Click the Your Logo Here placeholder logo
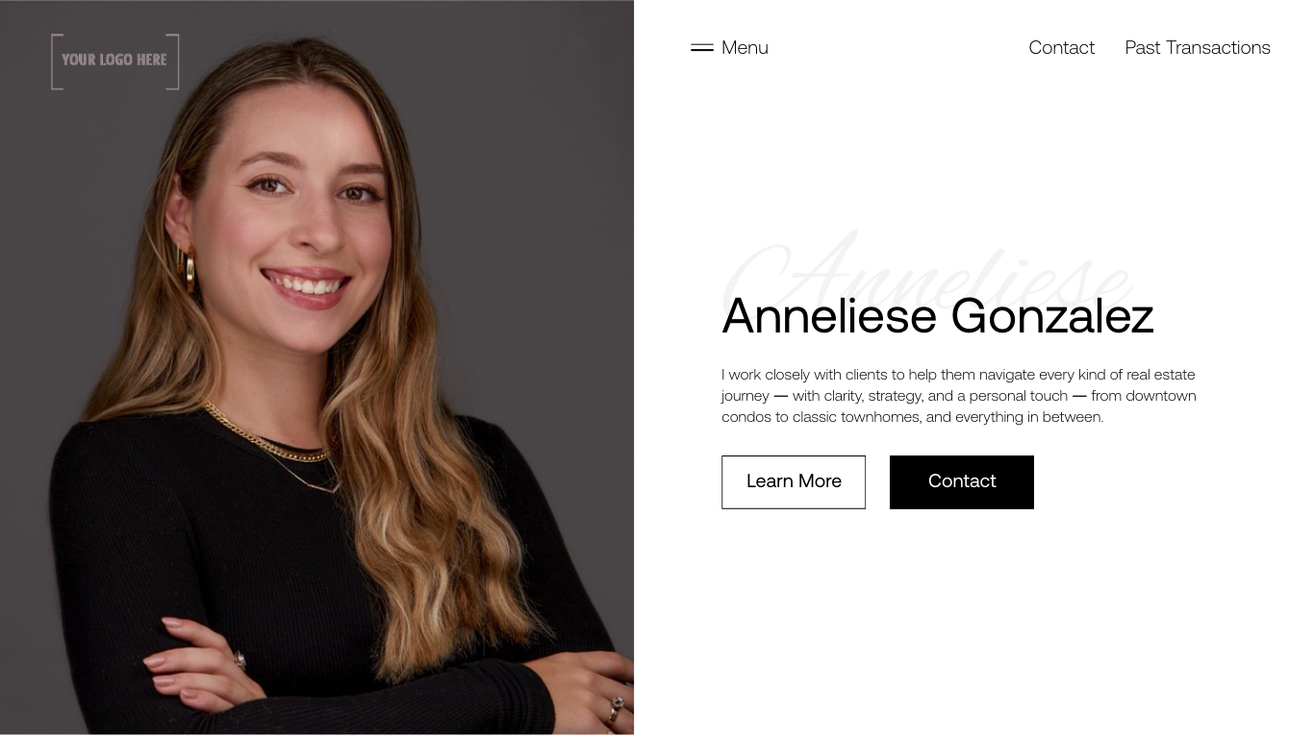This screenshot has width=1314, height=738. (115, 61)
